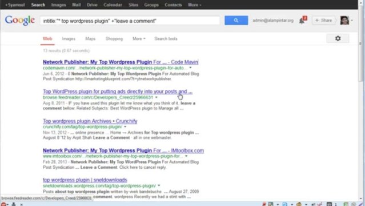Switch to the Maps results tab
Image resolution: width=365 pixels, height=206 pixels.
coord(90,39)
